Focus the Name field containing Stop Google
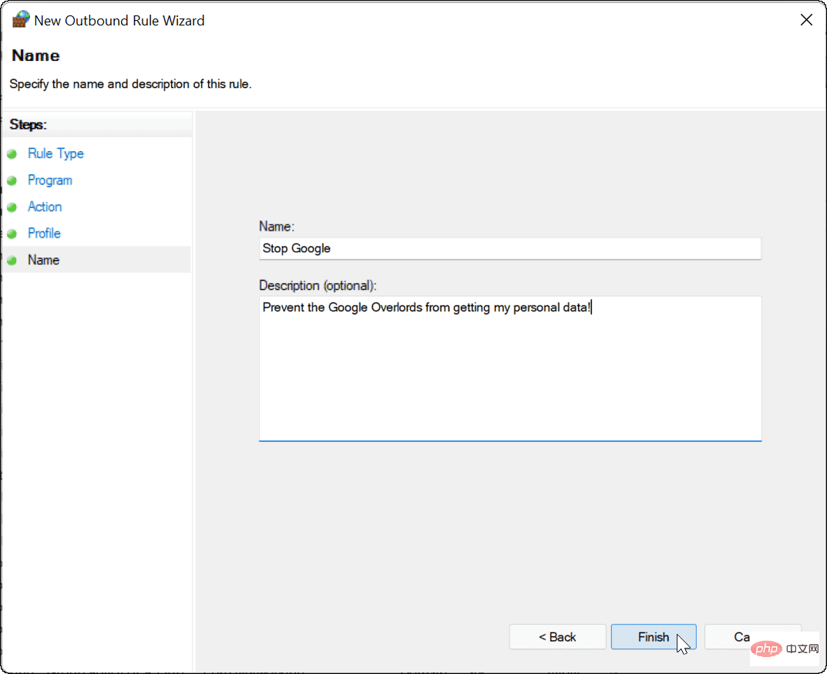 (x=510, y=248)
